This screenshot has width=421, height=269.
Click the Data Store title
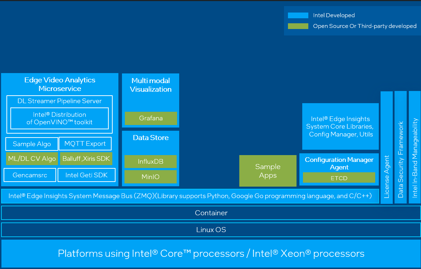click(151, 138)
